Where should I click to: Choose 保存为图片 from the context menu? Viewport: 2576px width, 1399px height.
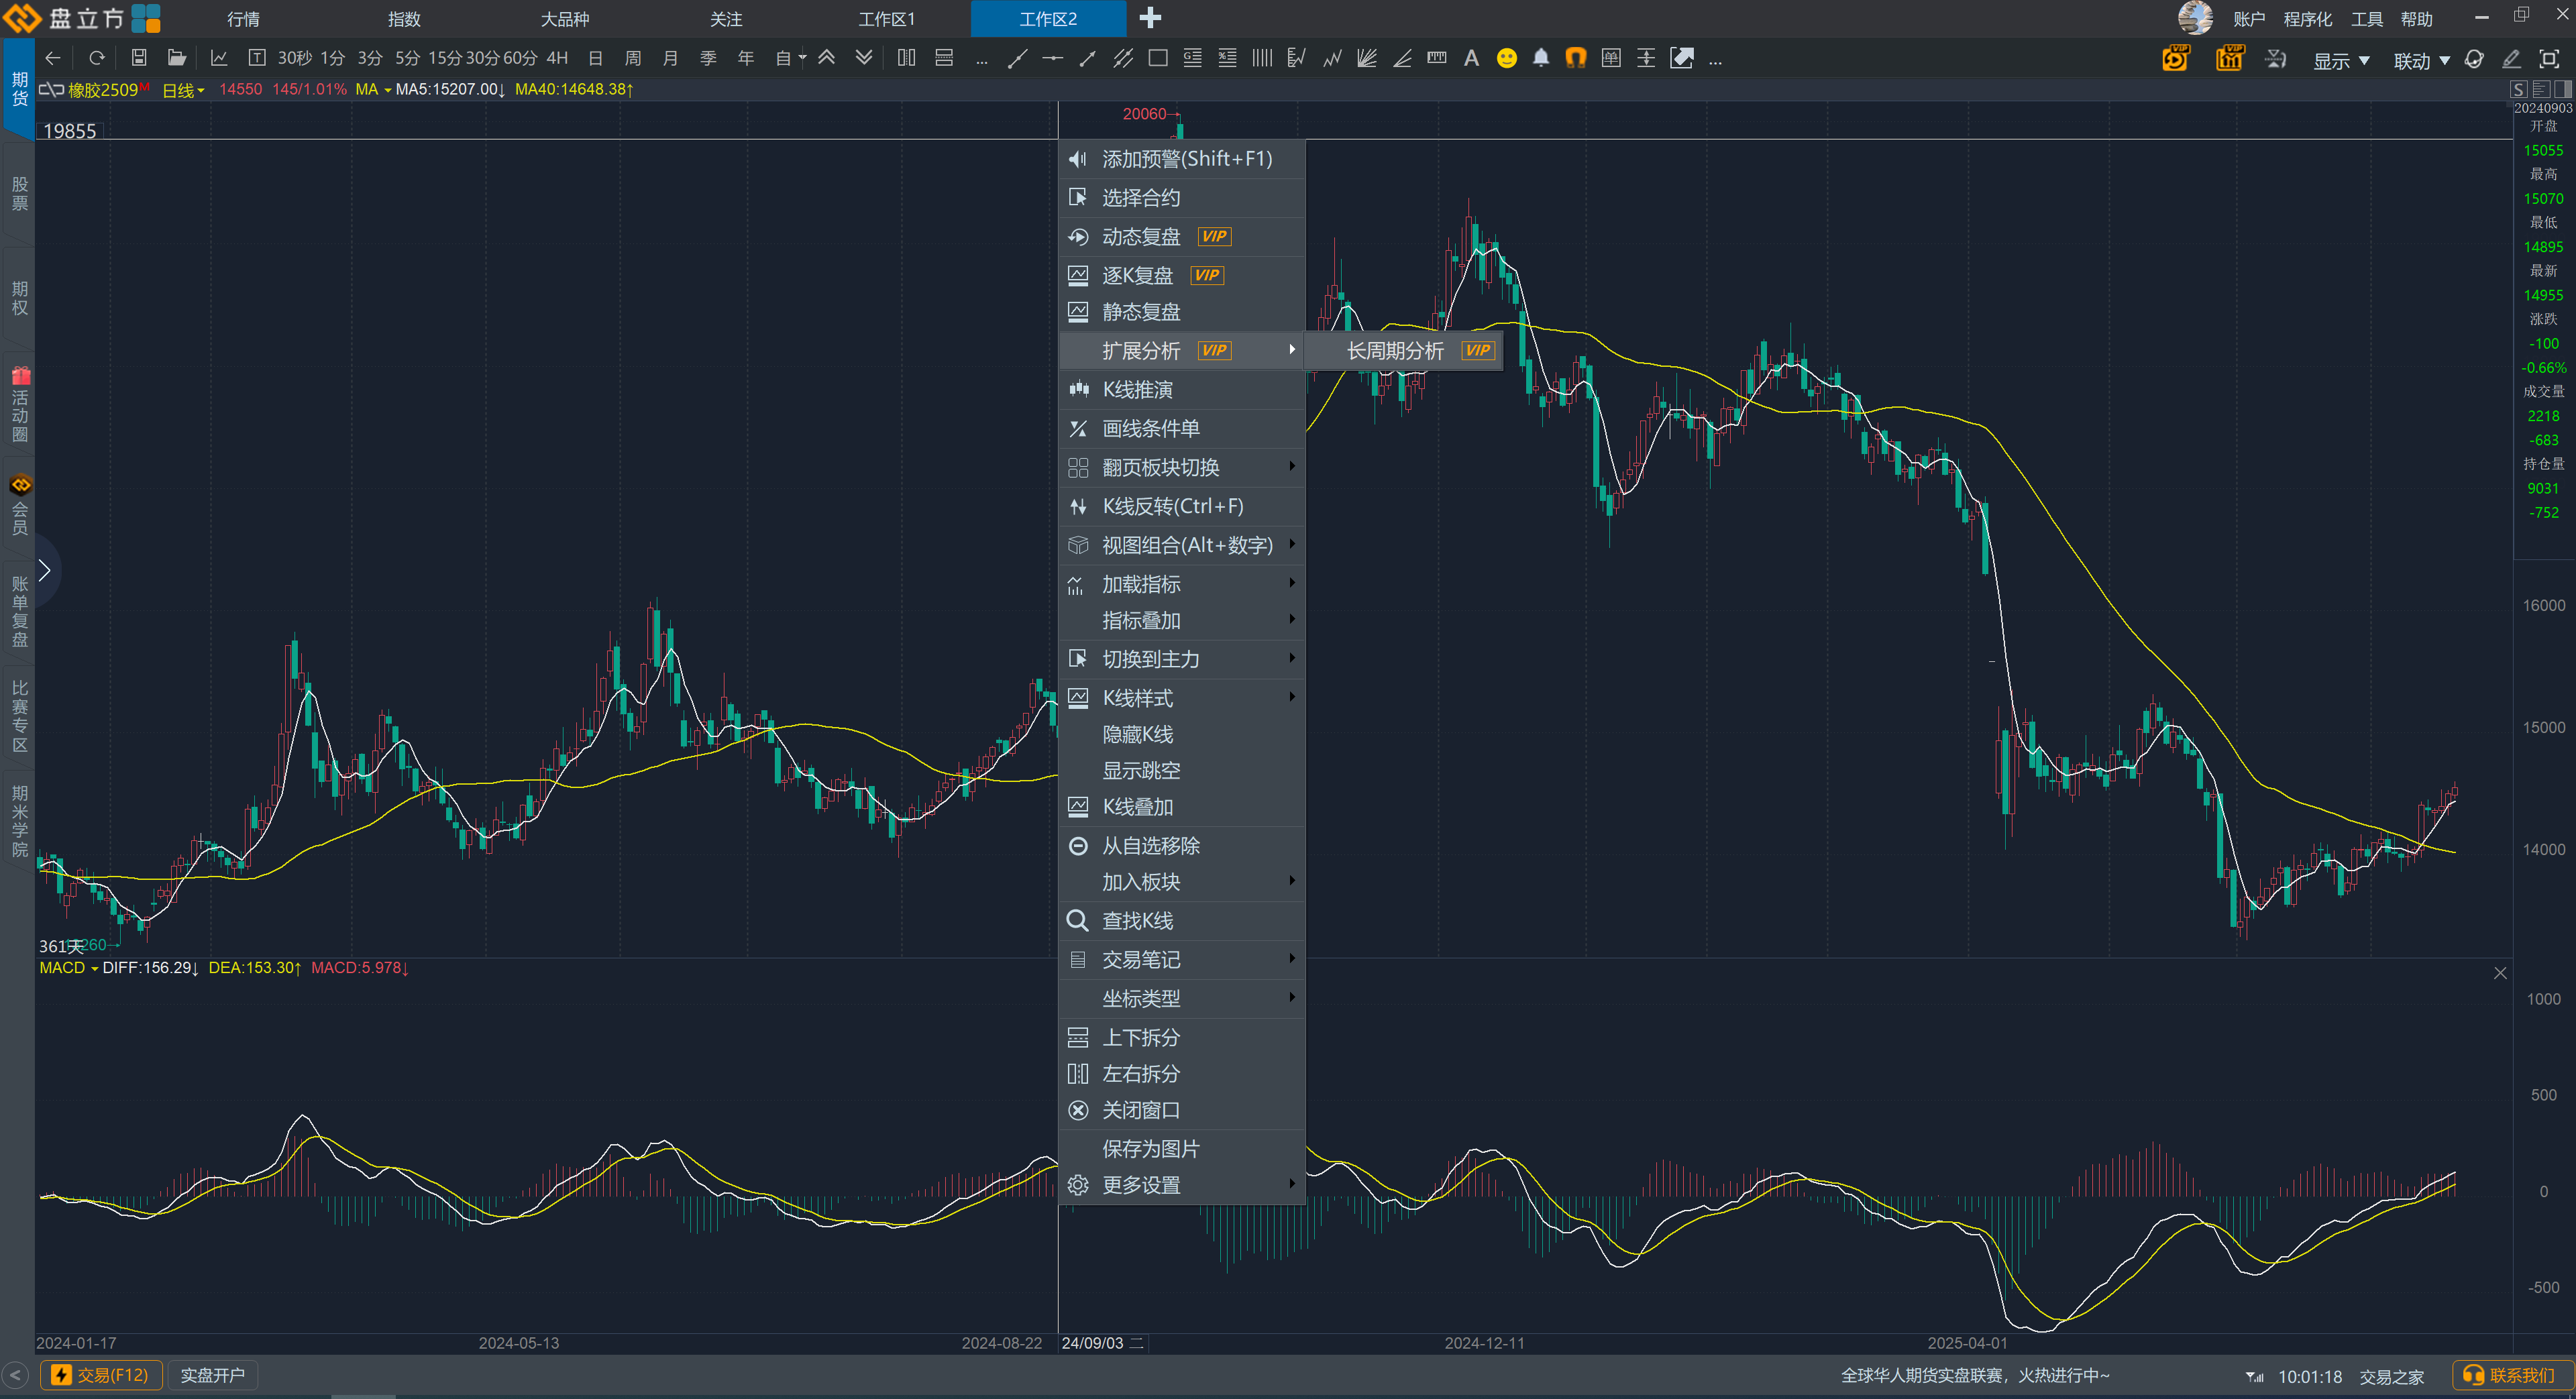point(1182,1149)
